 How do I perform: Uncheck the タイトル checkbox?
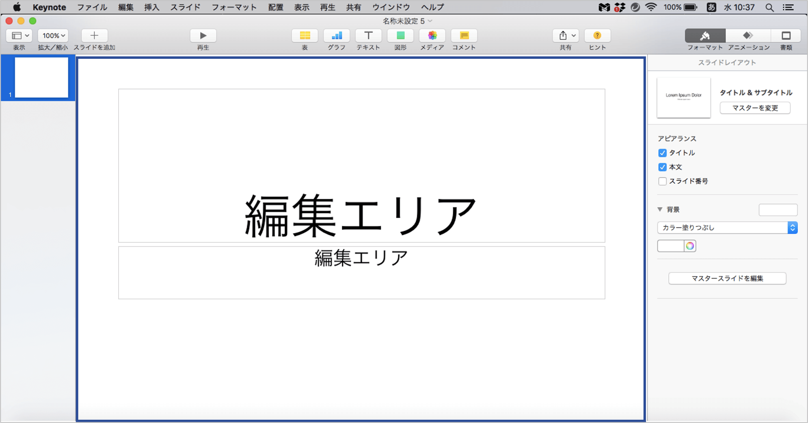662,153
